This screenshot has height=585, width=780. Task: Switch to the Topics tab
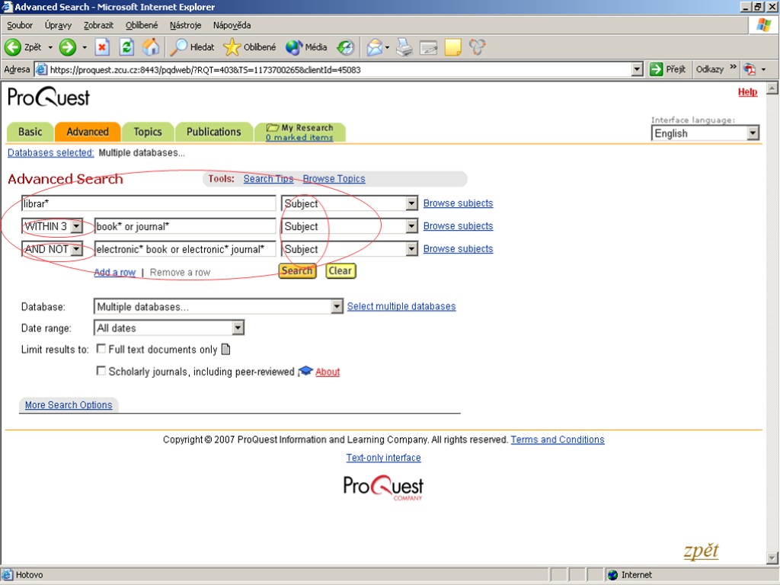click(148, 132)
